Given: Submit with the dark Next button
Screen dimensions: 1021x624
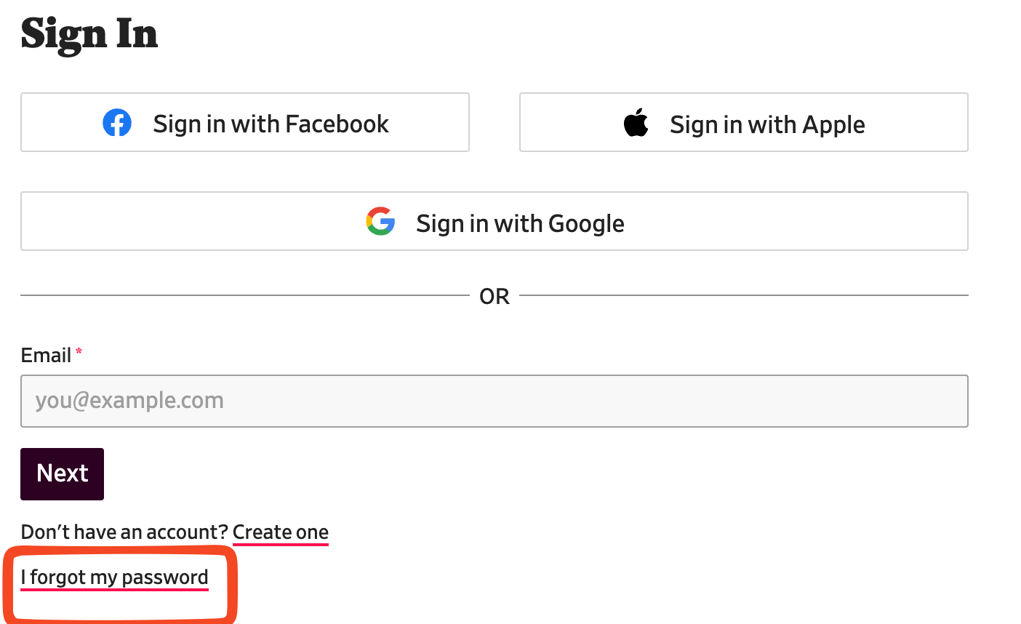Looking at the screenshot, I should click(62, 474).
